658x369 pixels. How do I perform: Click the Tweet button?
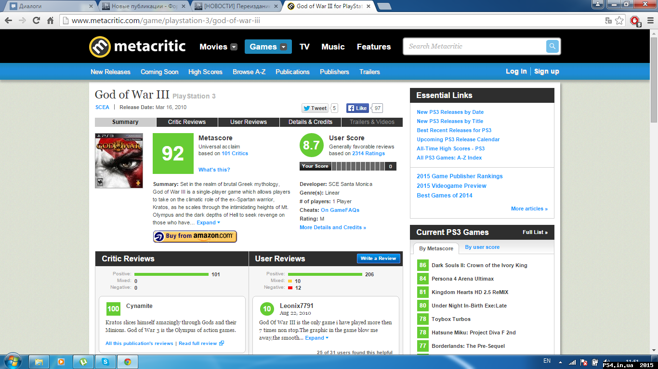tap(315, 108)
